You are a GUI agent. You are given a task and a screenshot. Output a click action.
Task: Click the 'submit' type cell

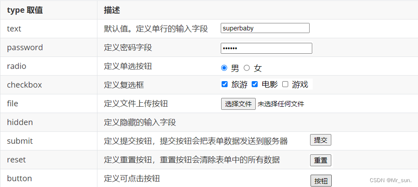click(x=49, y=141)
